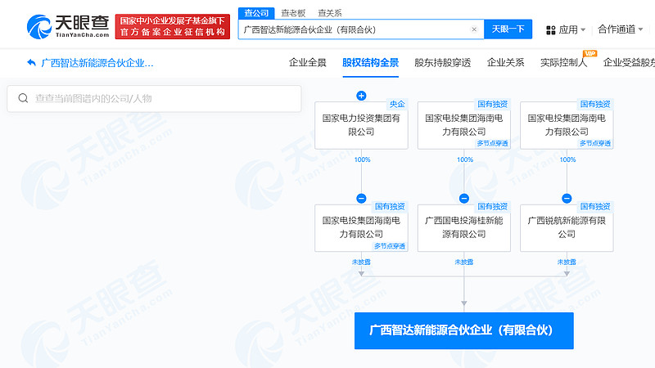
Task: Switch to the 查关系 search tab
Action: click(330, 13)
